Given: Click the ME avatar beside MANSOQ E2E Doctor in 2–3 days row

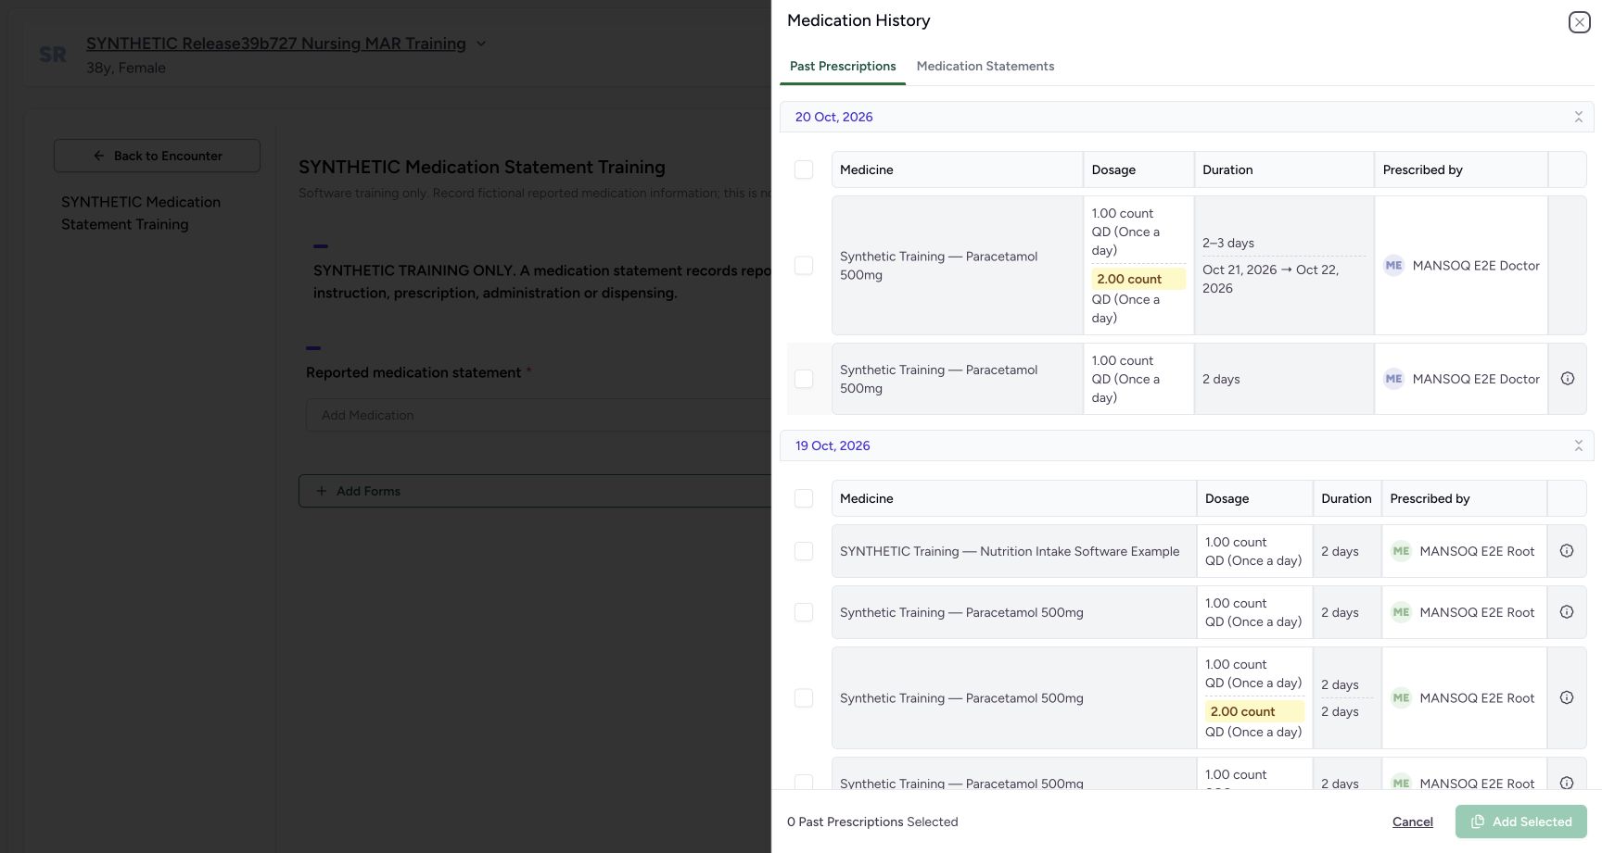Looking at the screenshot, I should click(x=1393, y=266).
